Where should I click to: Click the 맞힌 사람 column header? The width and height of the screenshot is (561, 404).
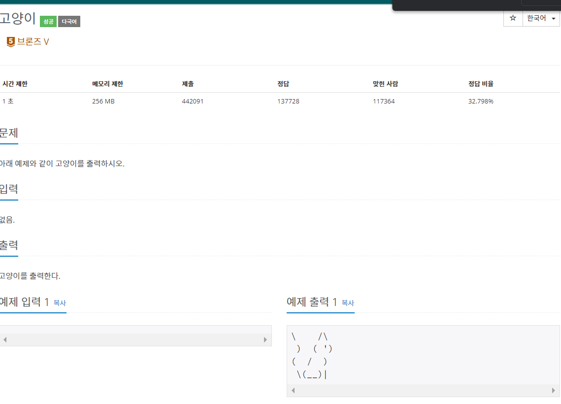click(x=385, y=84)
